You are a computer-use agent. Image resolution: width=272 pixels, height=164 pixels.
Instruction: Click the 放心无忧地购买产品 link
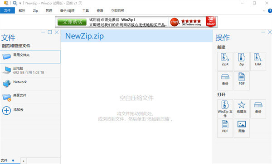click(148, 25)
